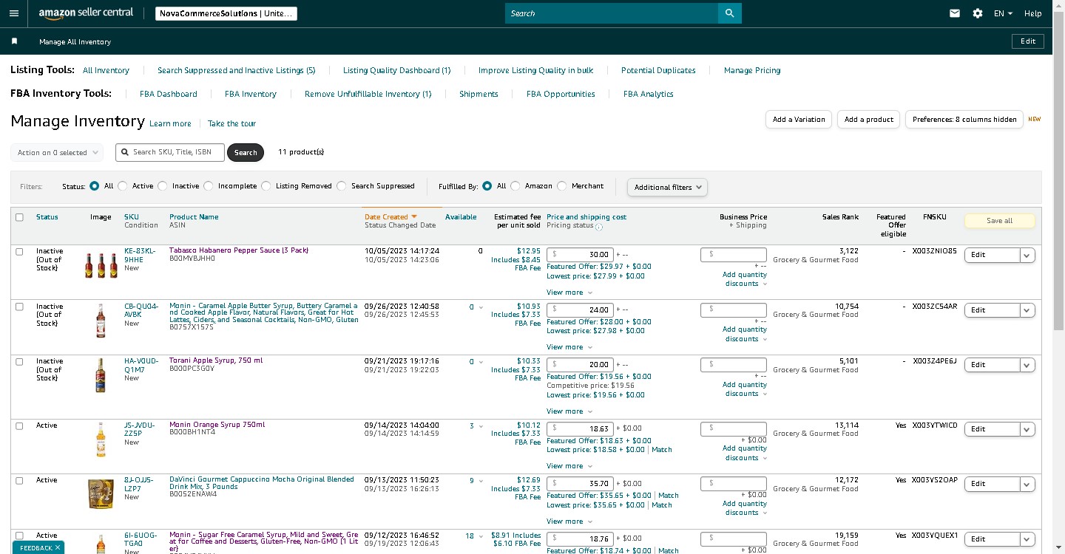Check the Torani Apple Syrup row checkbox
This screenshot has height=554, width=1065.
19,361
